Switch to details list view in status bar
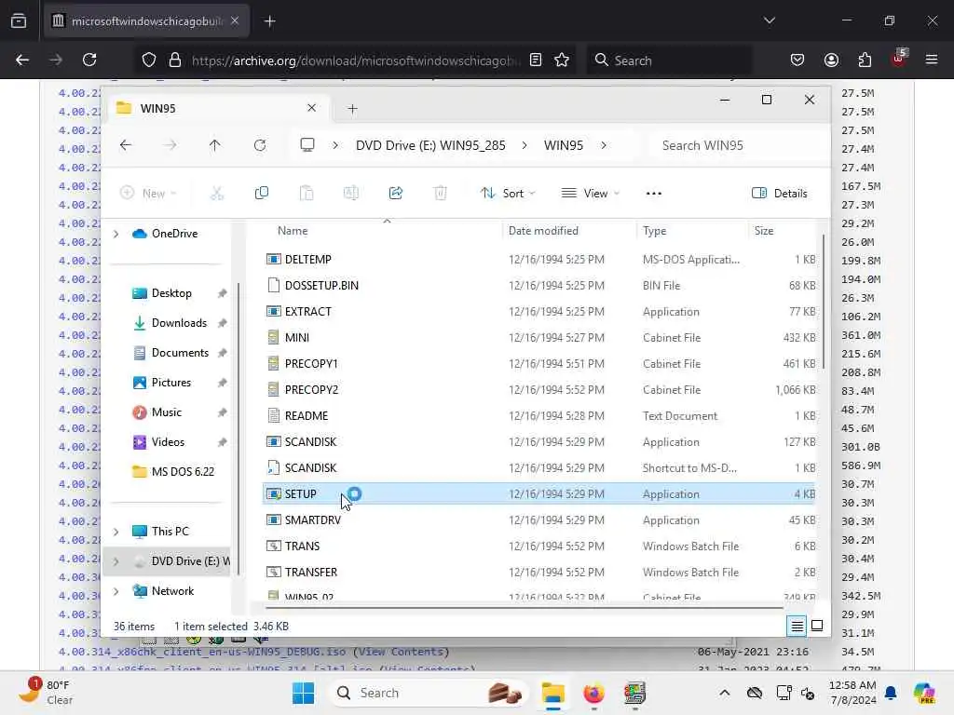This screenshot has height=715, width=954. tap(797, 627)
